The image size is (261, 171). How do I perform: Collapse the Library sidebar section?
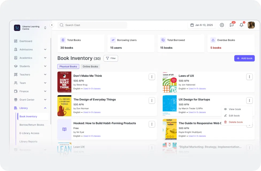click(30, 108)
